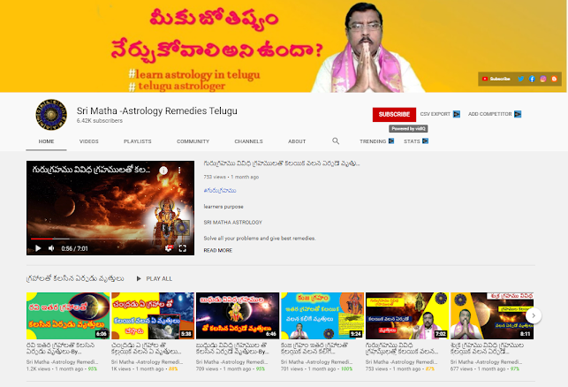Open the Community tab
Image resolution: width=568 pixels, height=387 pixels.
click(193, 141)
